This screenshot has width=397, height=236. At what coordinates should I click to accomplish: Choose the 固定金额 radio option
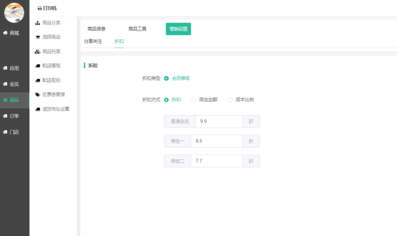(x=194, y=100)
